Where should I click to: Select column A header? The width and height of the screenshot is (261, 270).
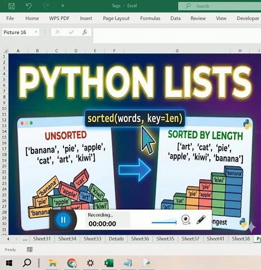coord(18,51)
